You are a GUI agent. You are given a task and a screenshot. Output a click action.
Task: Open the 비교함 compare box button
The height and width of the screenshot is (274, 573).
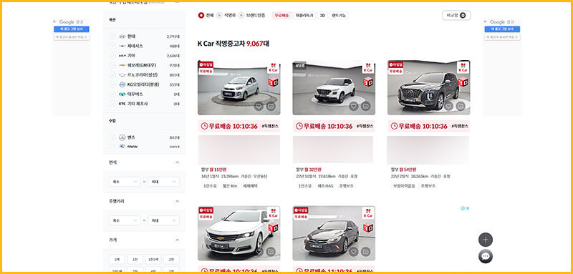click(456, 15)
